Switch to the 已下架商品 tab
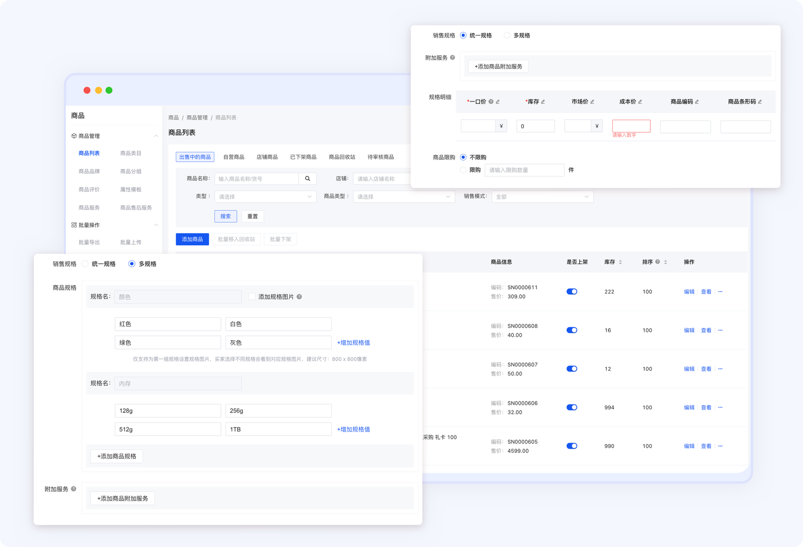 tap(303, 157)
